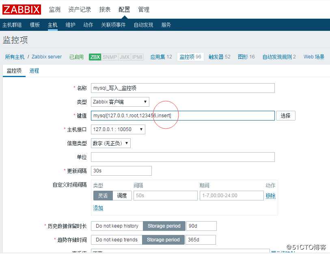Select Do not keep trends
This screenshot has height=254, width=330.
[x=116, y=240]
